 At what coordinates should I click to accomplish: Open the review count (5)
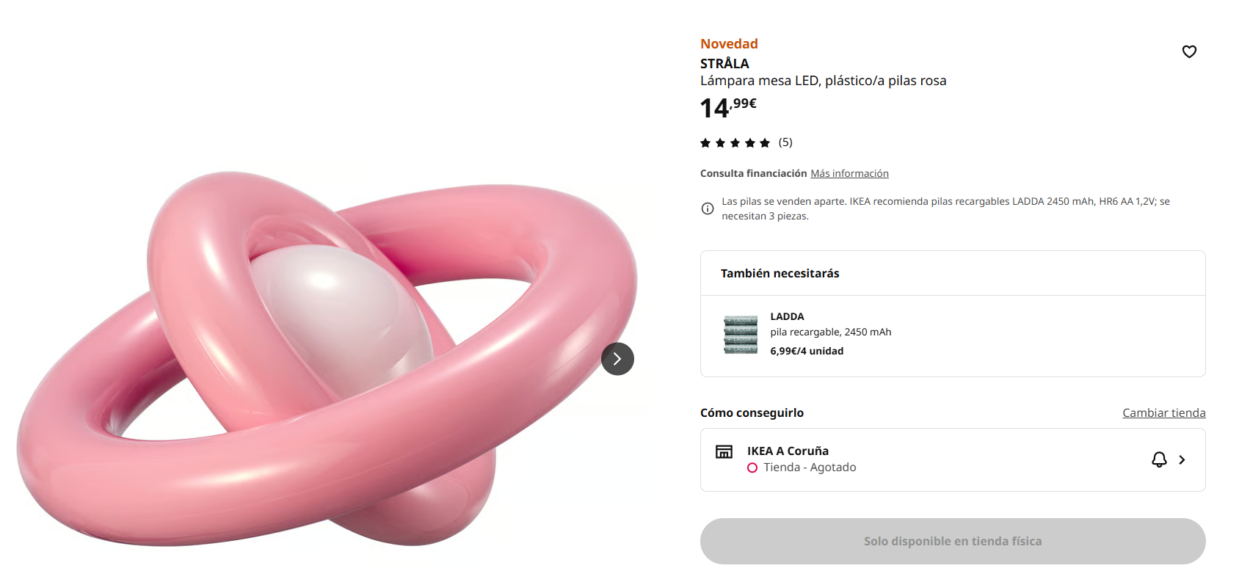[785, 142]
